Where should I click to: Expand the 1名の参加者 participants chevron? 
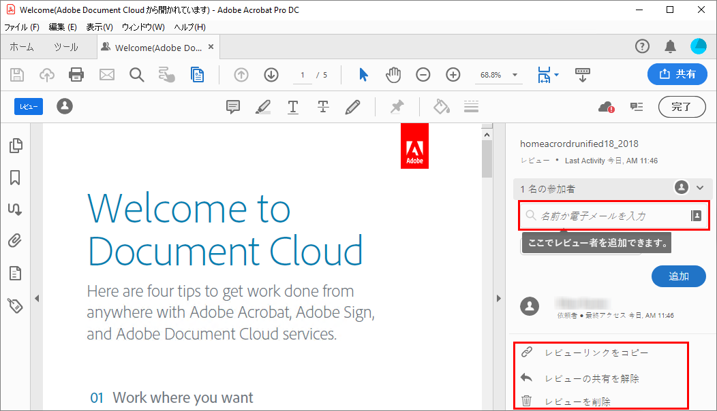699,188
